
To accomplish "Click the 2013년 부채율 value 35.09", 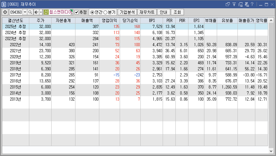I will click(211, 99).
